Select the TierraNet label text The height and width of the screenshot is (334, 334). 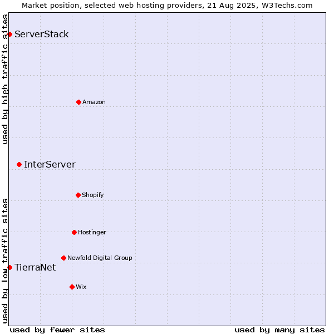(35, 267)
